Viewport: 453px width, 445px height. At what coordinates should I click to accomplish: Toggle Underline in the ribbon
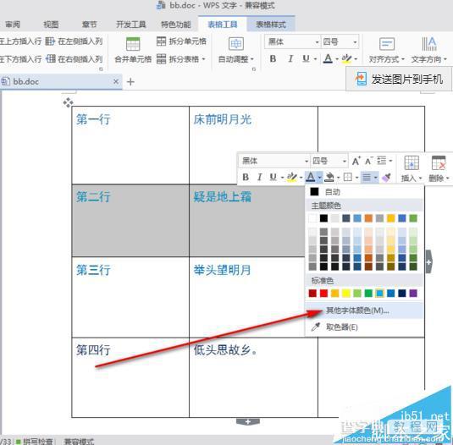[x=306, y=59]
